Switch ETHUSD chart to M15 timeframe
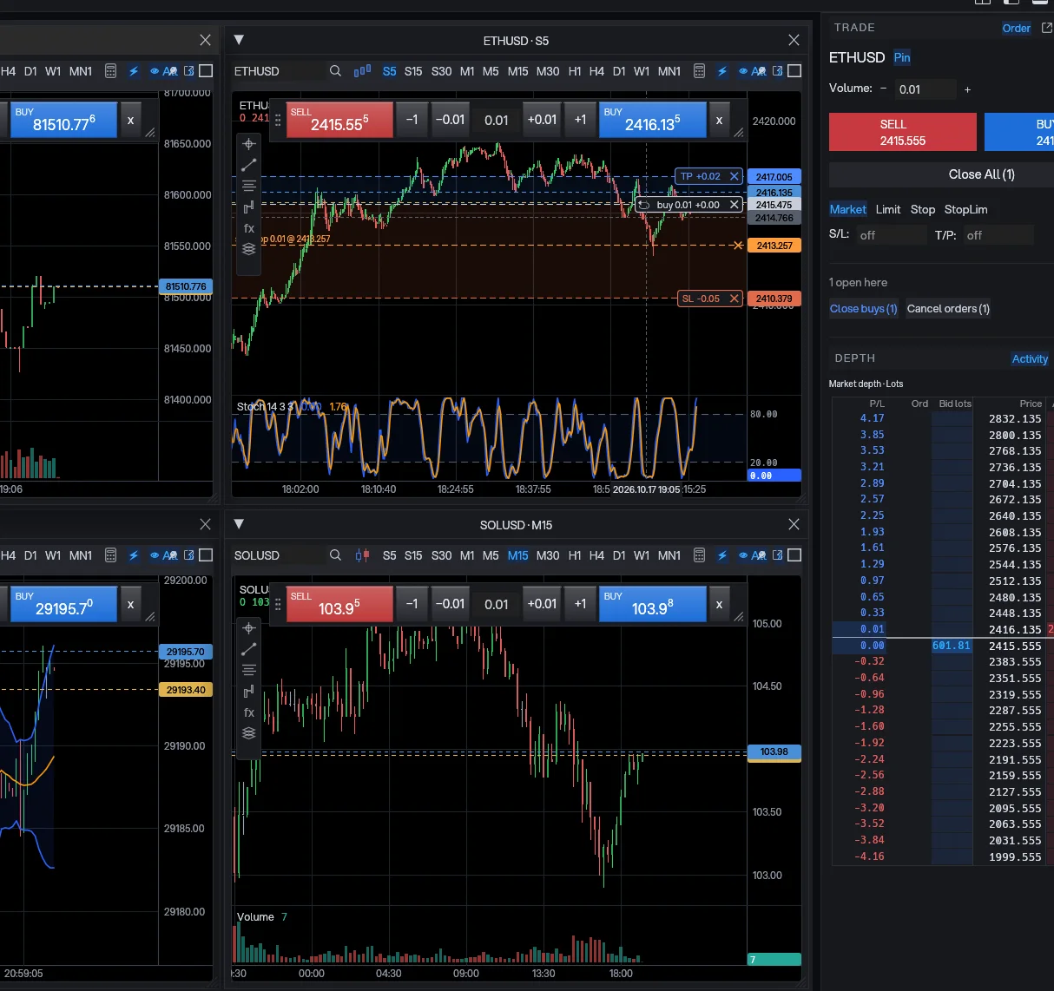Screen dimensions: 1054x991 (x=518, y=71)
